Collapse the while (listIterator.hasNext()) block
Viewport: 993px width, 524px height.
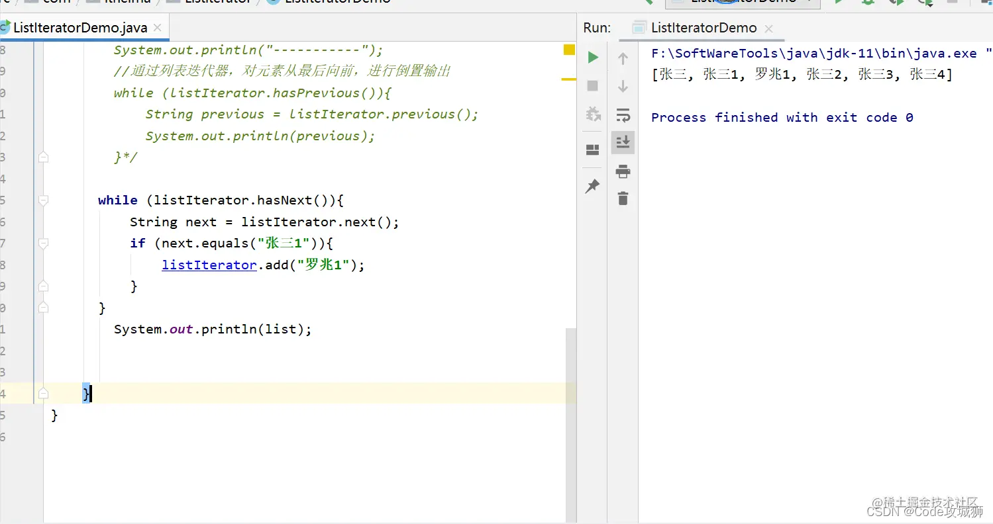(x=43, y=200)
